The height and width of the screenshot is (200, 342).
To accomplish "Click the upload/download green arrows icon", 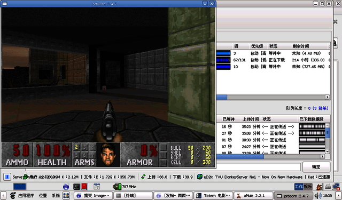I will click(x=143, y=177).
